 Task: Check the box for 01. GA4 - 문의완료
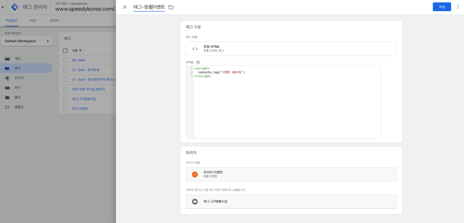[x=65, y=70]
